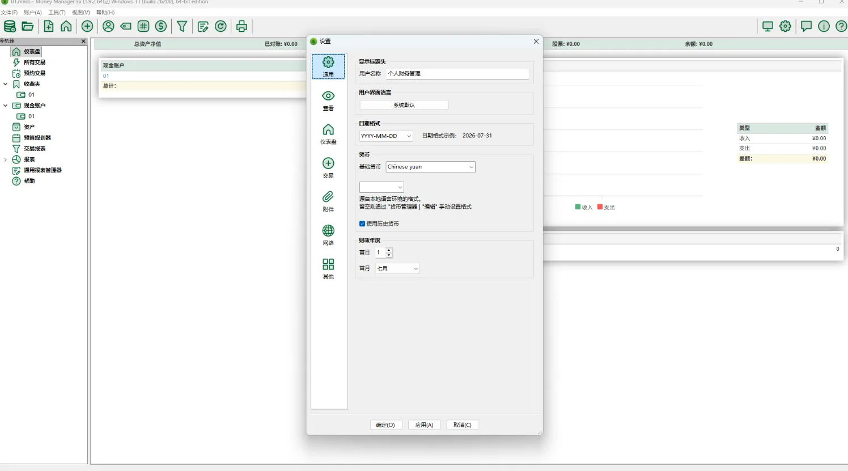The height and width of the screenshot is (471, 848).
Task: Select 仪表盘 settings category in dialog
Action: point(328,134)
